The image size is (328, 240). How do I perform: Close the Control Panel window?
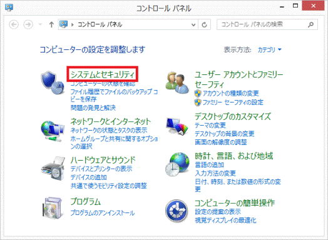313,6
